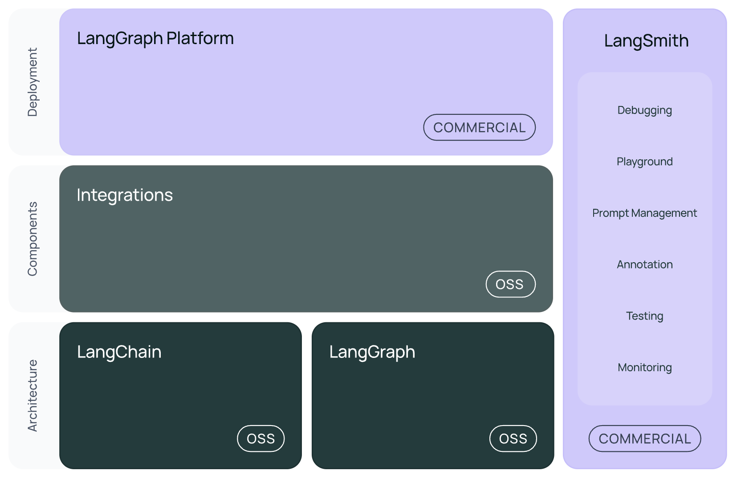Click the LangGraph Platform title
741x479 pixels.
point(155,39)
